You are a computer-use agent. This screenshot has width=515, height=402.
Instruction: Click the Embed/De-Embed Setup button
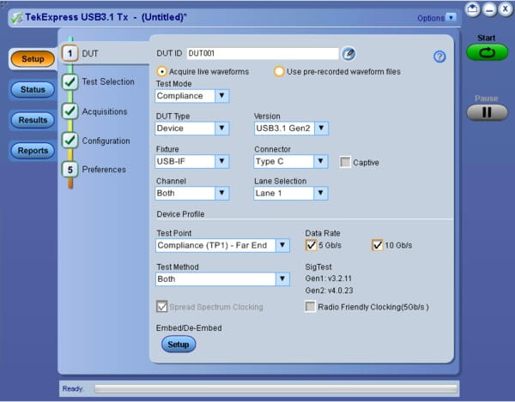[x=179, y=345]
